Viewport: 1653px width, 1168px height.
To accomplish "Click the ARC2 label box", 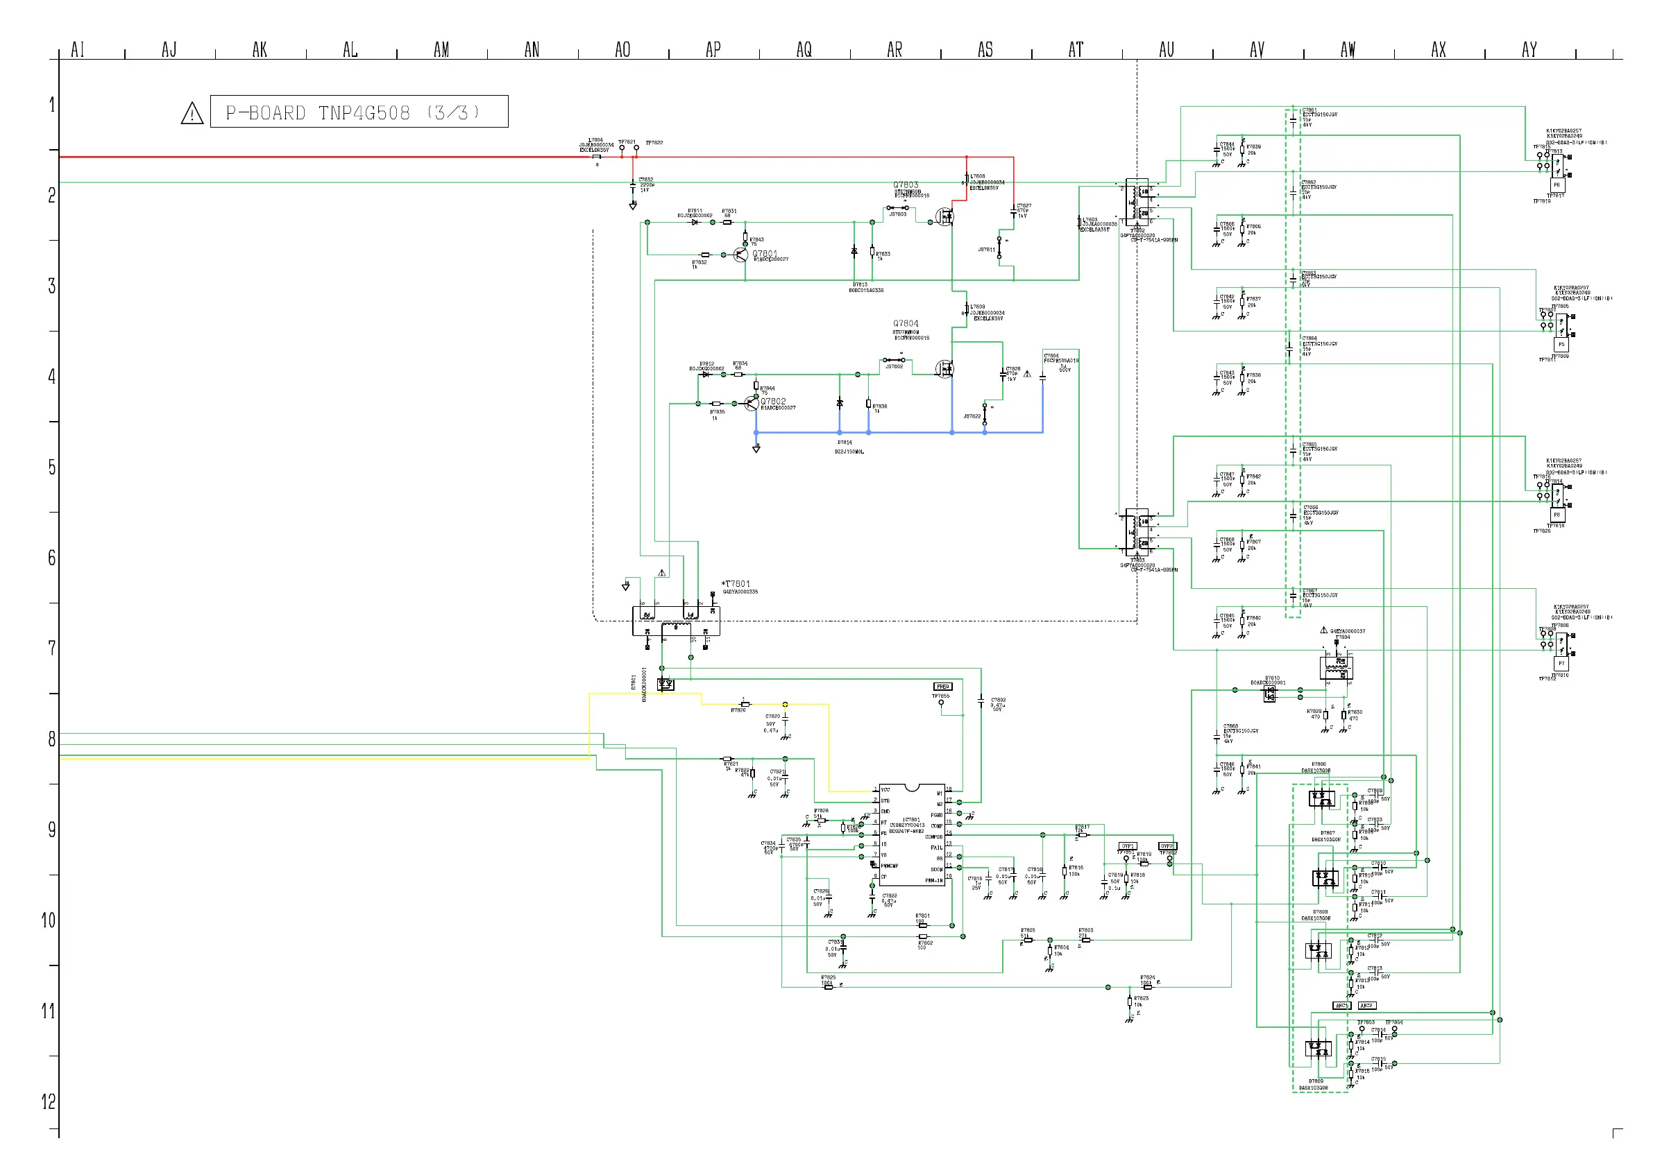I will coord(1366,1006).
